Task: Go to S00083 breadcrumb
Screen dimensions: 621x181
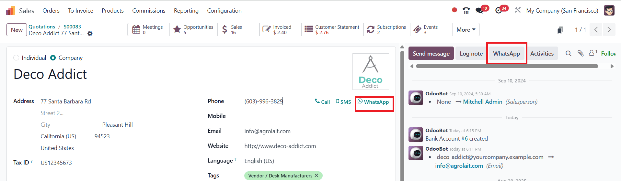Action: 72,27
